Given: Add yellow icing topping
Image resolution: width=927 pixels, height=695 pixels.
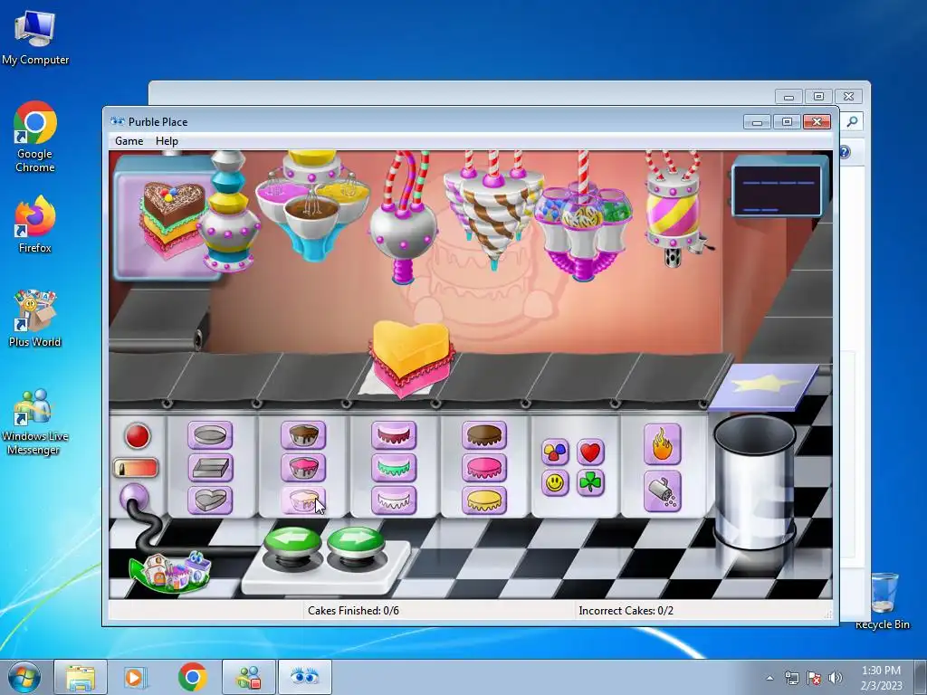Looking at the screenshot, I should 484,500.
